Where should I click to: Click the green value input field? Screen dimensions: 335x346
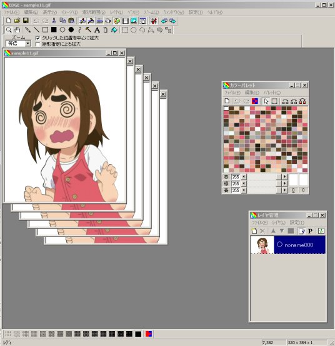[x=236, y=183]
